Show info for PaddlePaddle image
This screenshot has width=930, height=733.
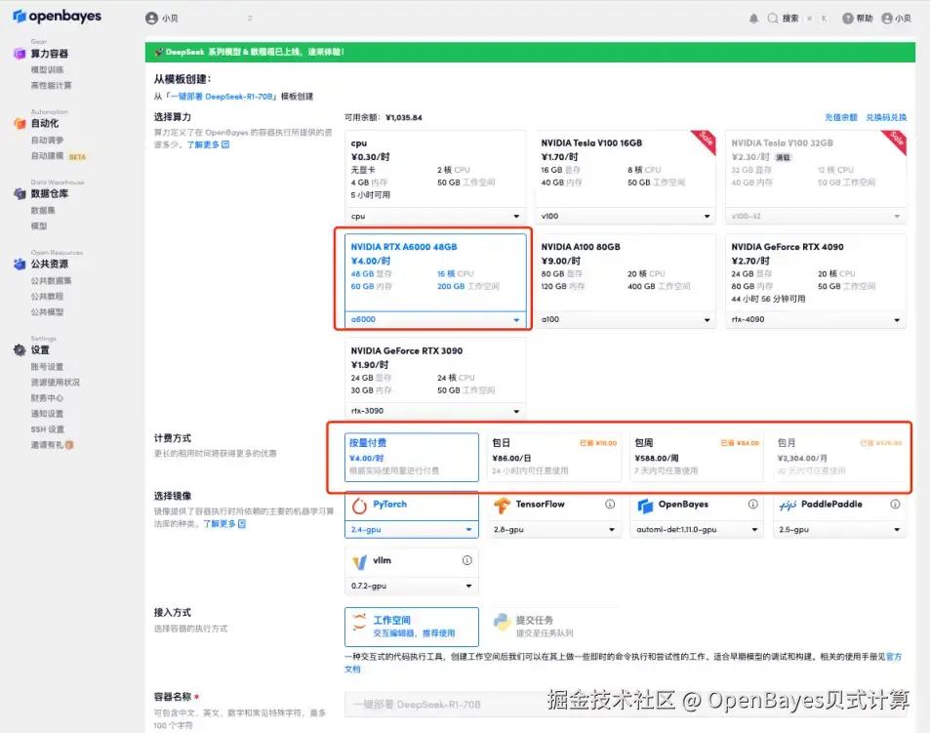click(895, 504)
